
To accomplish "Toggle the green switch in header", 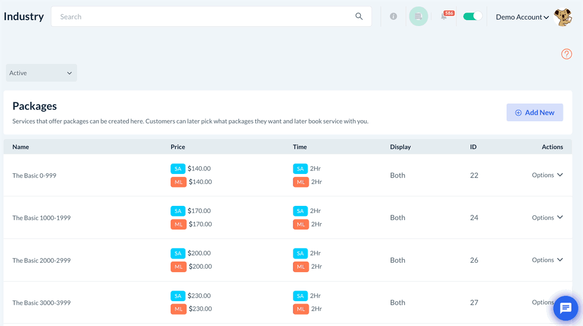I will point(472,17).
